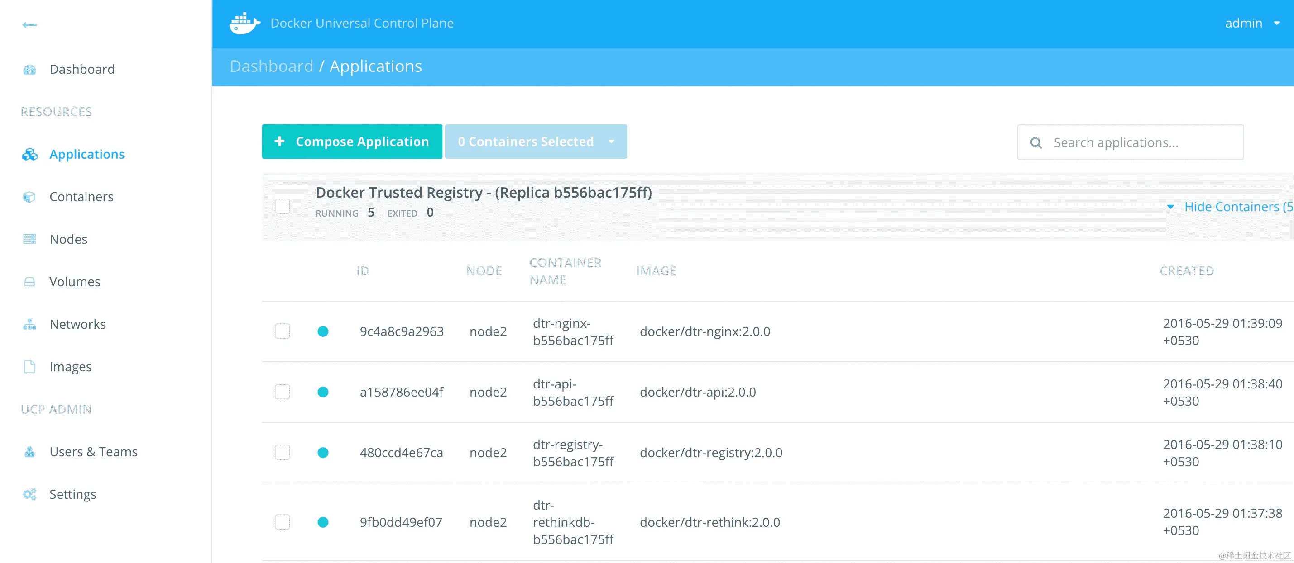1294x563 pixels.
Task: Select the Networks sidebar icon
Action: coord(29,324)
